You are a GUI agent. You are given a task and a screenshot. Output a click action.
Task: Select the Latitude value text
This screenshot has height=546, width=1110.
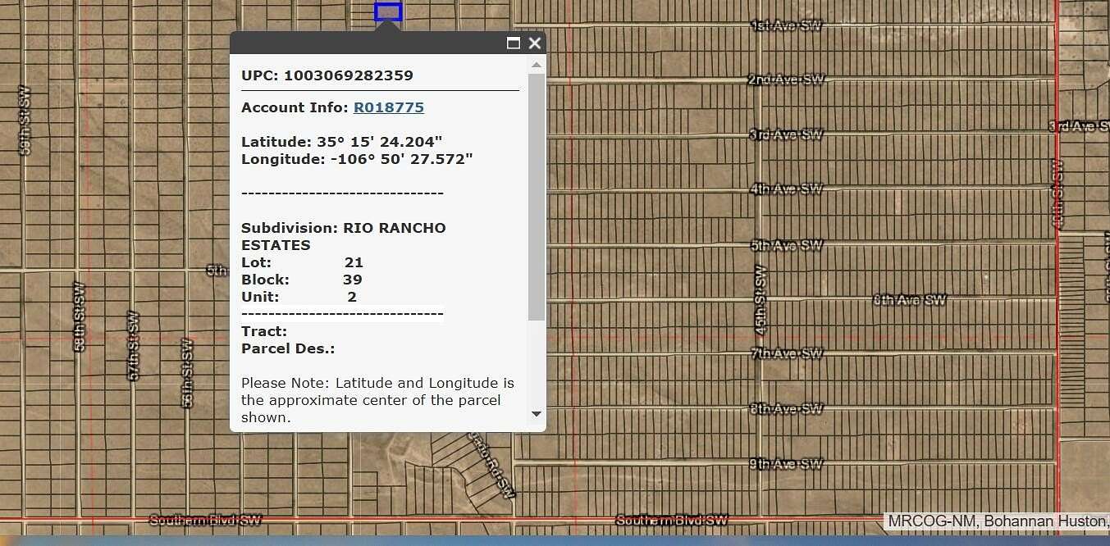point(380,141)
